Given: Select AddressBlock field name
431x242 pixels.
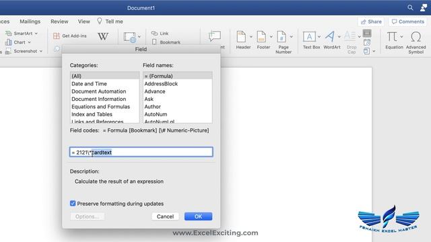Looking at the screenshot, I should pos(178,83).
